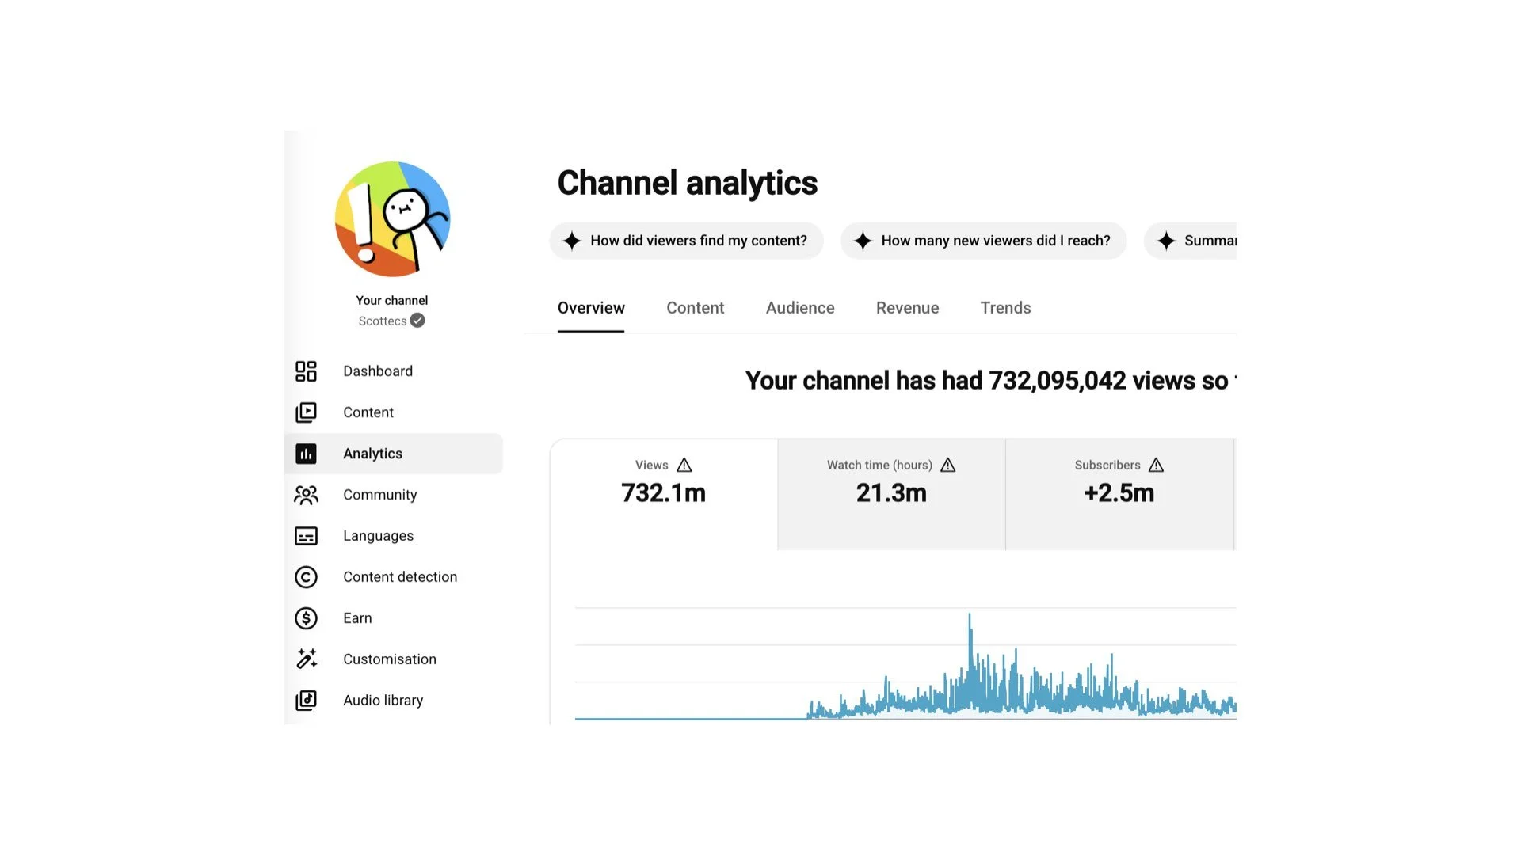Screen dimensions: 1521x855
Task: Click the Audio library music icon
Action: pyautogui.click(x=306, y=701)
